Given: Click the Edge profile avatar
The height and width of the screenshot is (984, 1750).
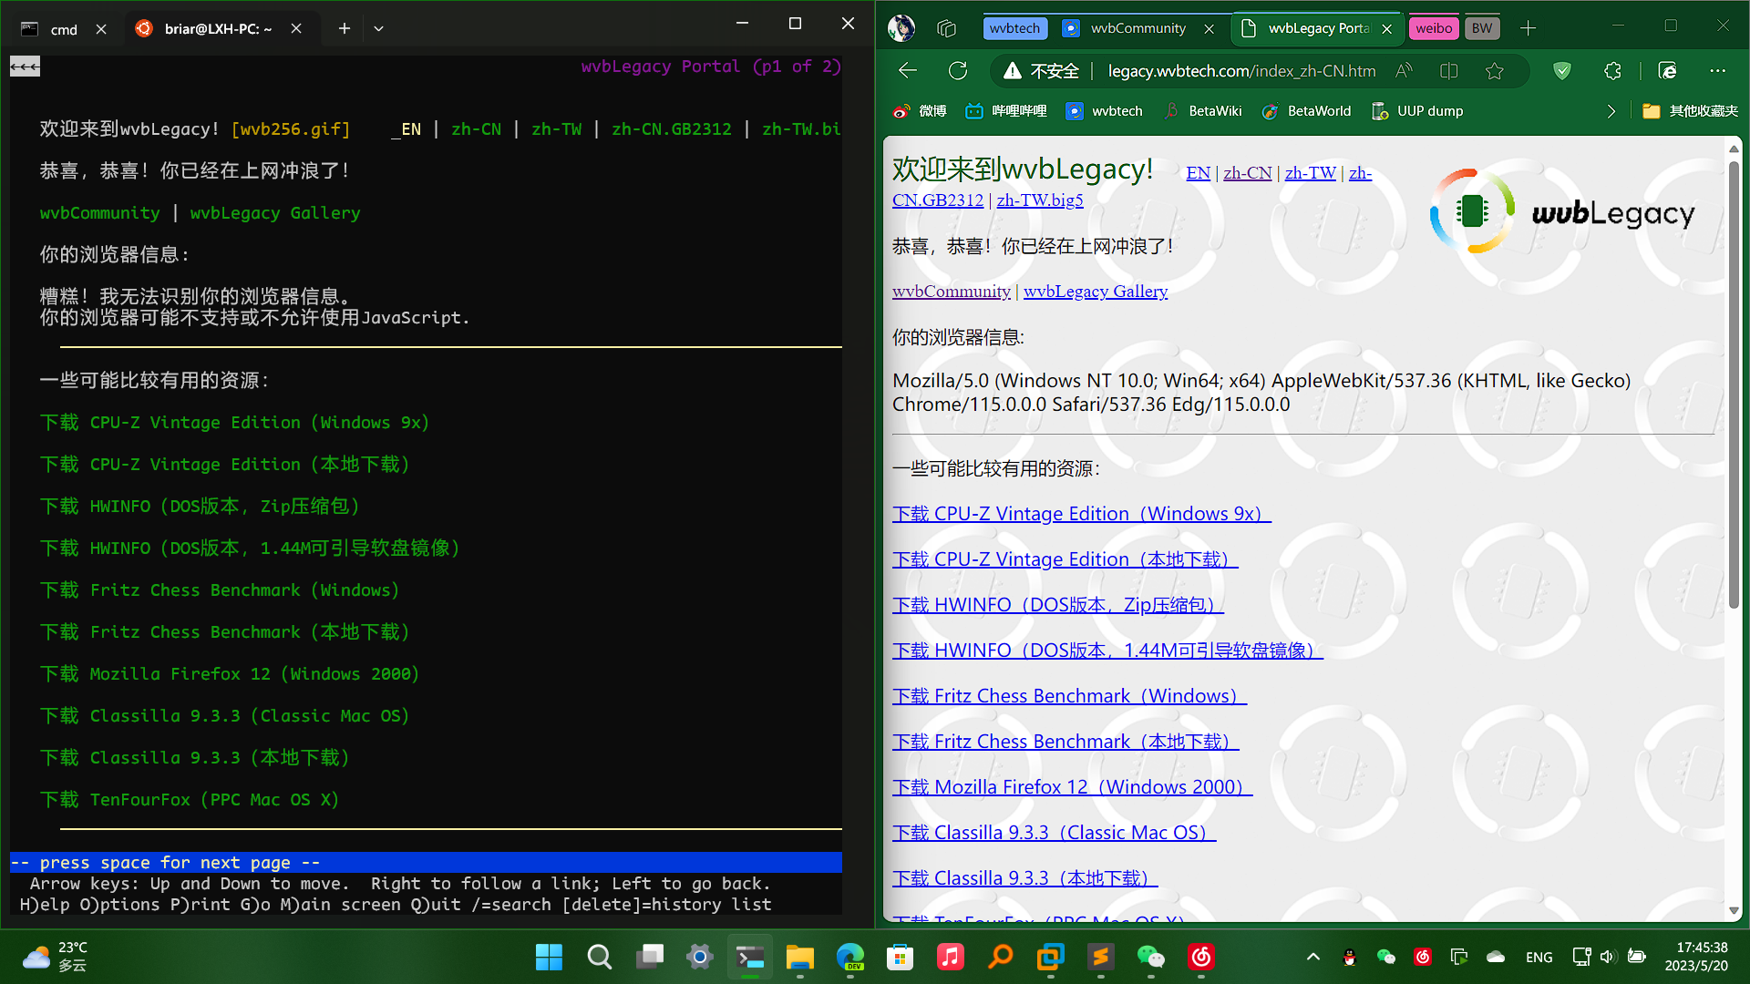Looking at the screenshot, I should click(x=901, y=28).
